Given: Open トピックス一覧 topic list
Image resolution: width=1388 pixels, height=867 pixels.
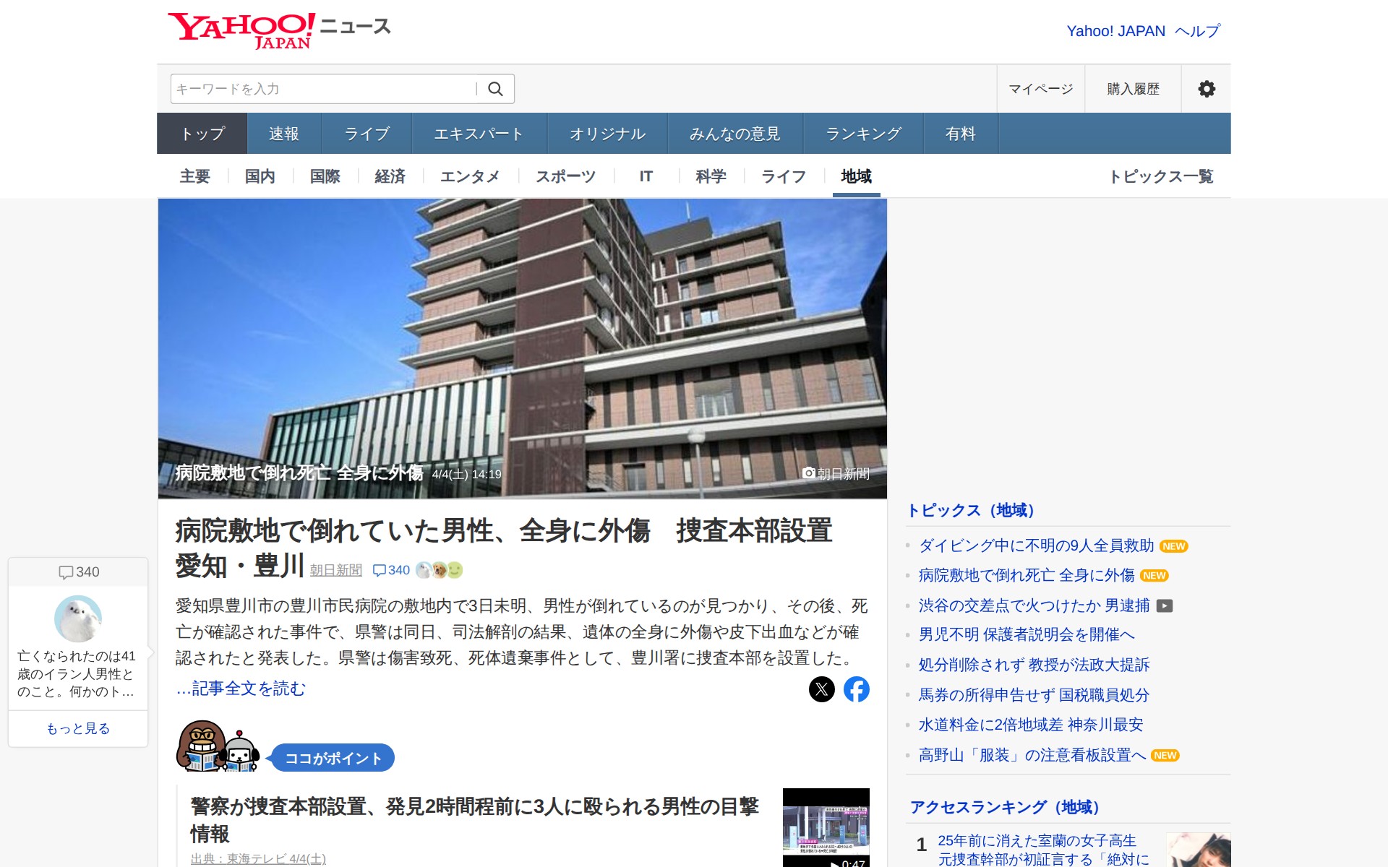Looking at the screenshot, I should pyautogui.click(x=1160, y=176).
